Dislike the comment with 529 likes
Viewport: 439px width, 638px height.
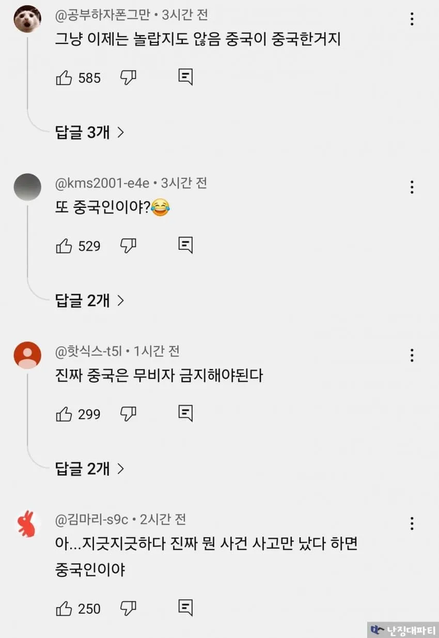coord(128,246)
